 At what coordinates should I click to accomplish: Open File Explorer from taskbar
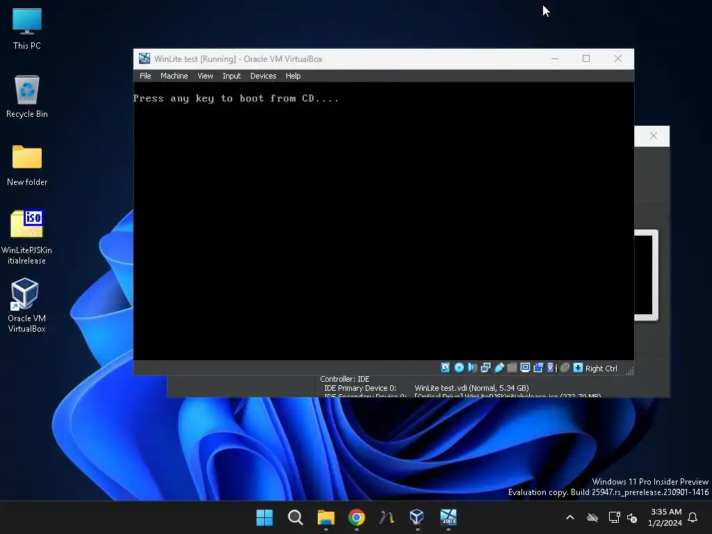325,517
